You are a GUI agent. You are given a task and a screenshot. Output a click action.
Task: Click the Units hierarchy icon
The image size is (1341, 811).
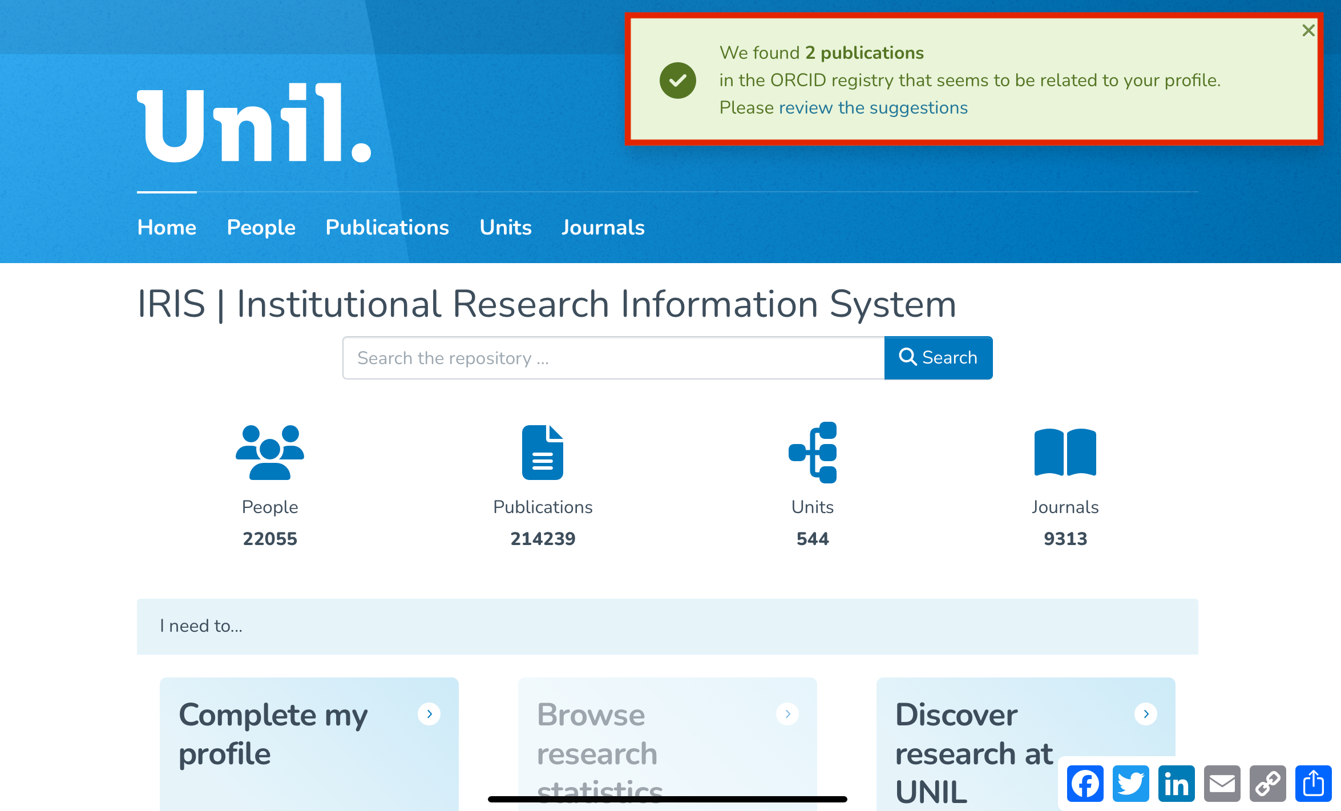813,452
